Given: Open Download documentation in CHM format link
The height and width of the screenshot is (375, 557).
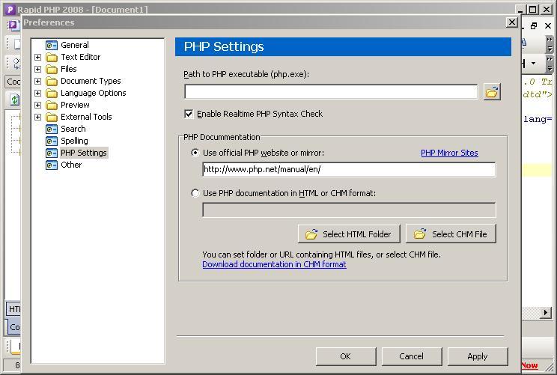Looking at the screenshot, I should pos(274,264).
